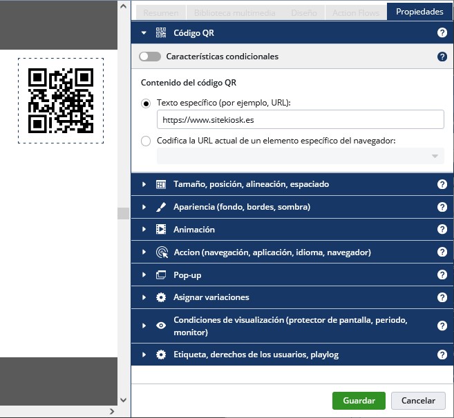Viewport: 454px width, 418px height.
Task: Click the layout icon beside Tamaño, posición
Action: (161, 184)
